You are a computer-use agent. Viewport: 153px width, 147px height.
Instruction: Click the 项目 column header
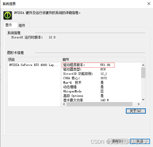click(x=35, y=60)
